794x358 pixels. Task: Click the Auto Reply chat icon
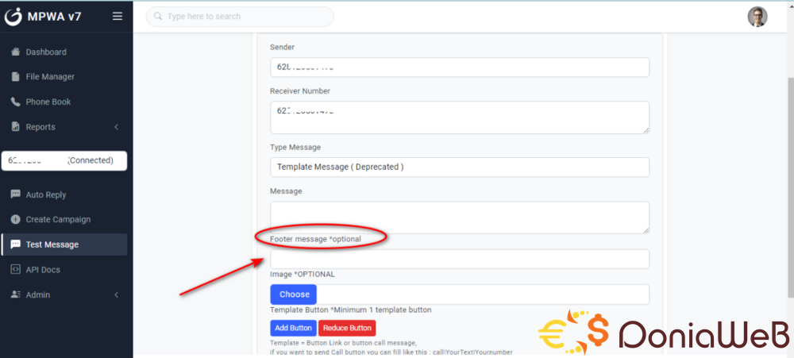pyautogui.click(x=16, y=194)
